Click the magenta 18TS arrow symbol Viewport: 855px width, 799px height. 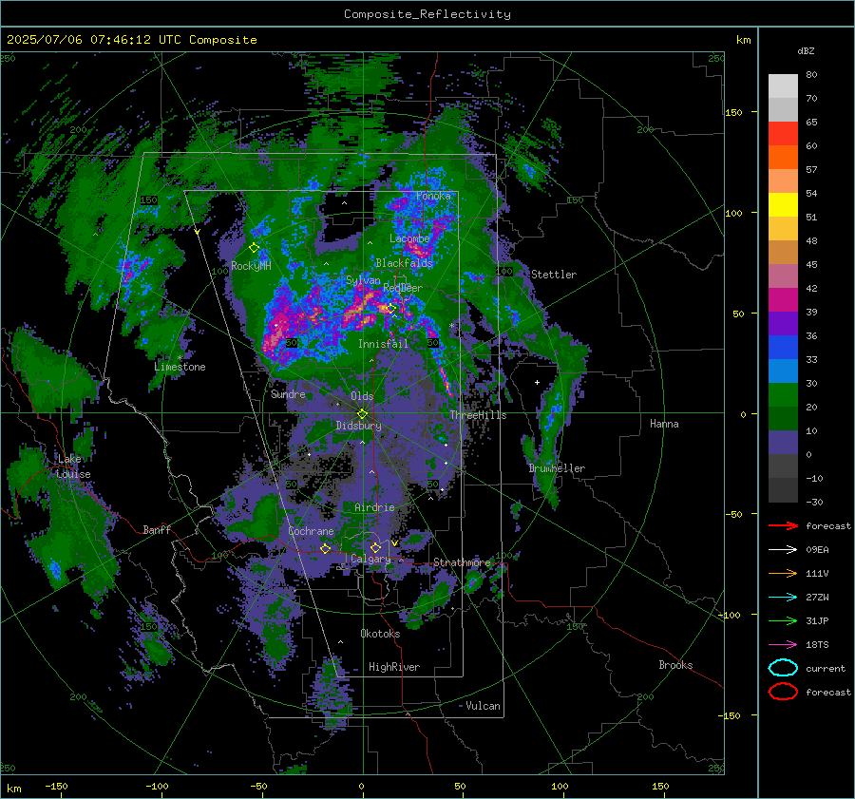[x=783, y=645]
